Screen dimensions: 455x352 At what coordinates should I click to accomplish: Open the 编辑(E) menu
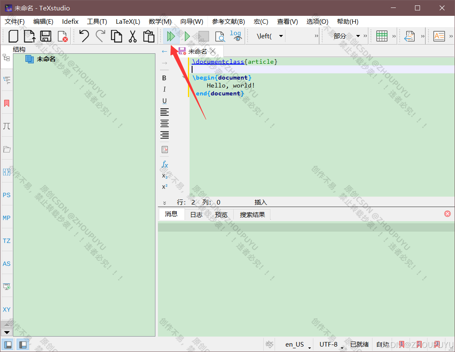[x=43, y=22]
